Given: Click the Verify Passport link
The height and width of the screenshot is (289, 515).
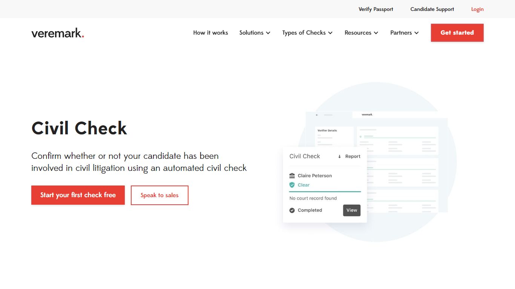Looking at the screenshot, I should 376,9.
